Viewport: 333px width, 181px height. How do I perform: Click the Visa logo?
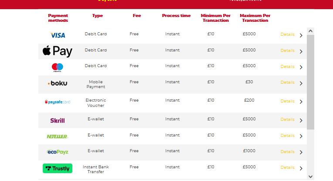[x=58, y=35]
